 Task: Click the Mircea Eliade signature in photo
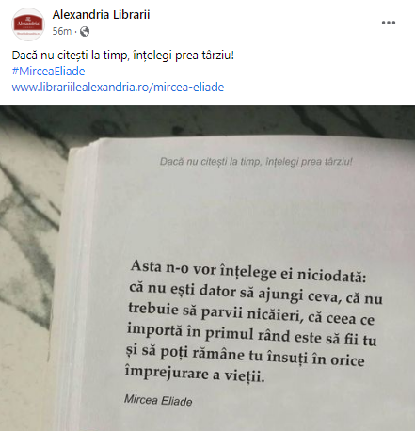(158, 400)
